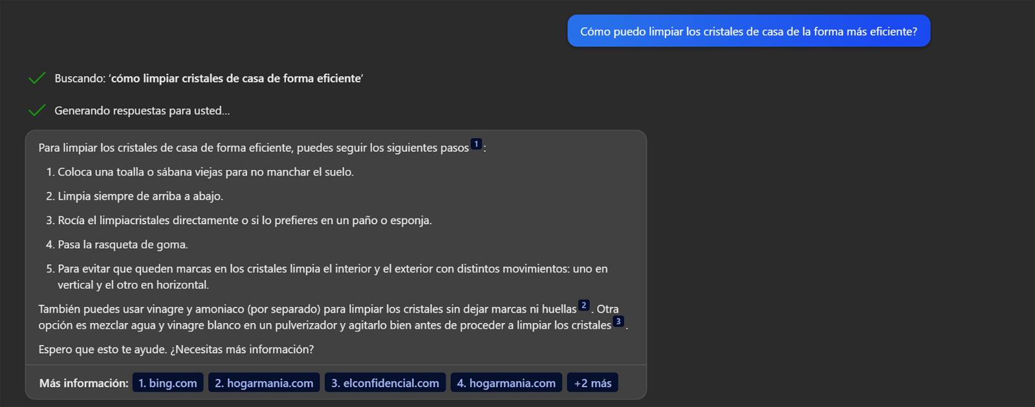Click paragraph 'También puedes usar vinagre y amoniaco'
Image resolution: width=1035 pixels, height=407 pixels.
[x=333, y=317]
